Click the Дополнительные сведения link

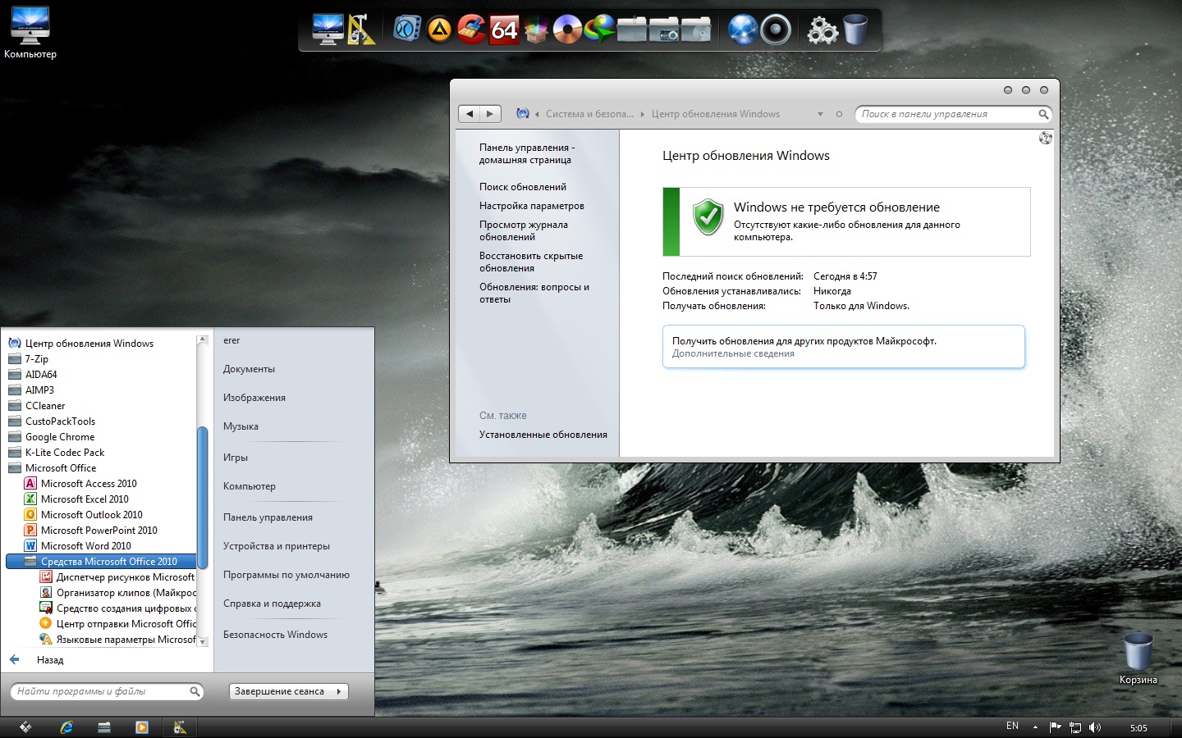click(x=733, y=354)
